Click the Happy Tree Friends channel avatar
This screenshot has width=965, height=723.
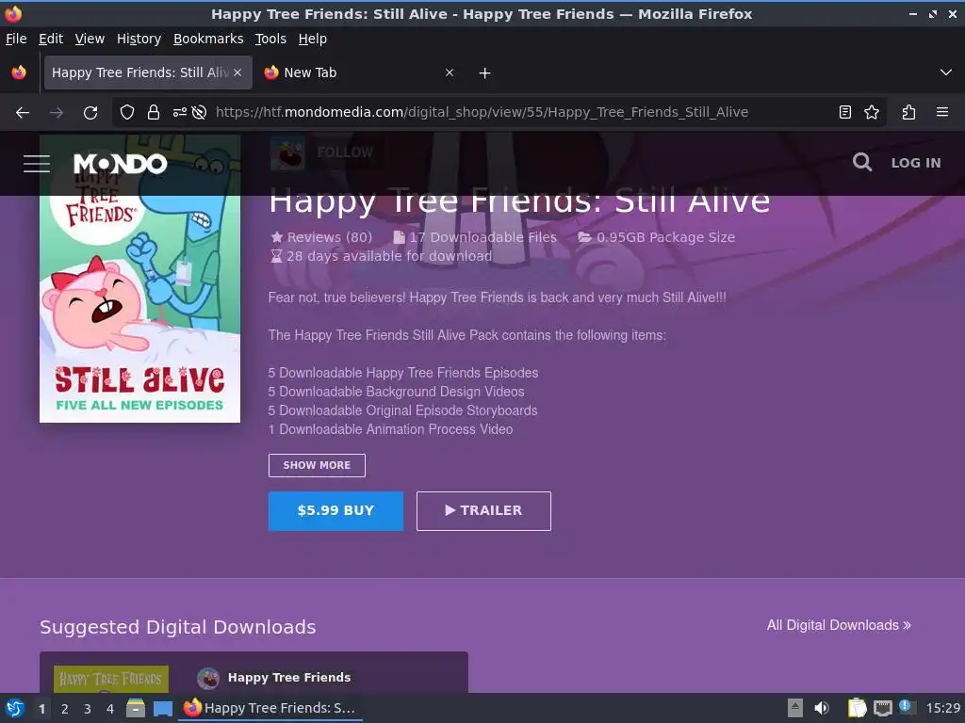(x=287, y=153)
